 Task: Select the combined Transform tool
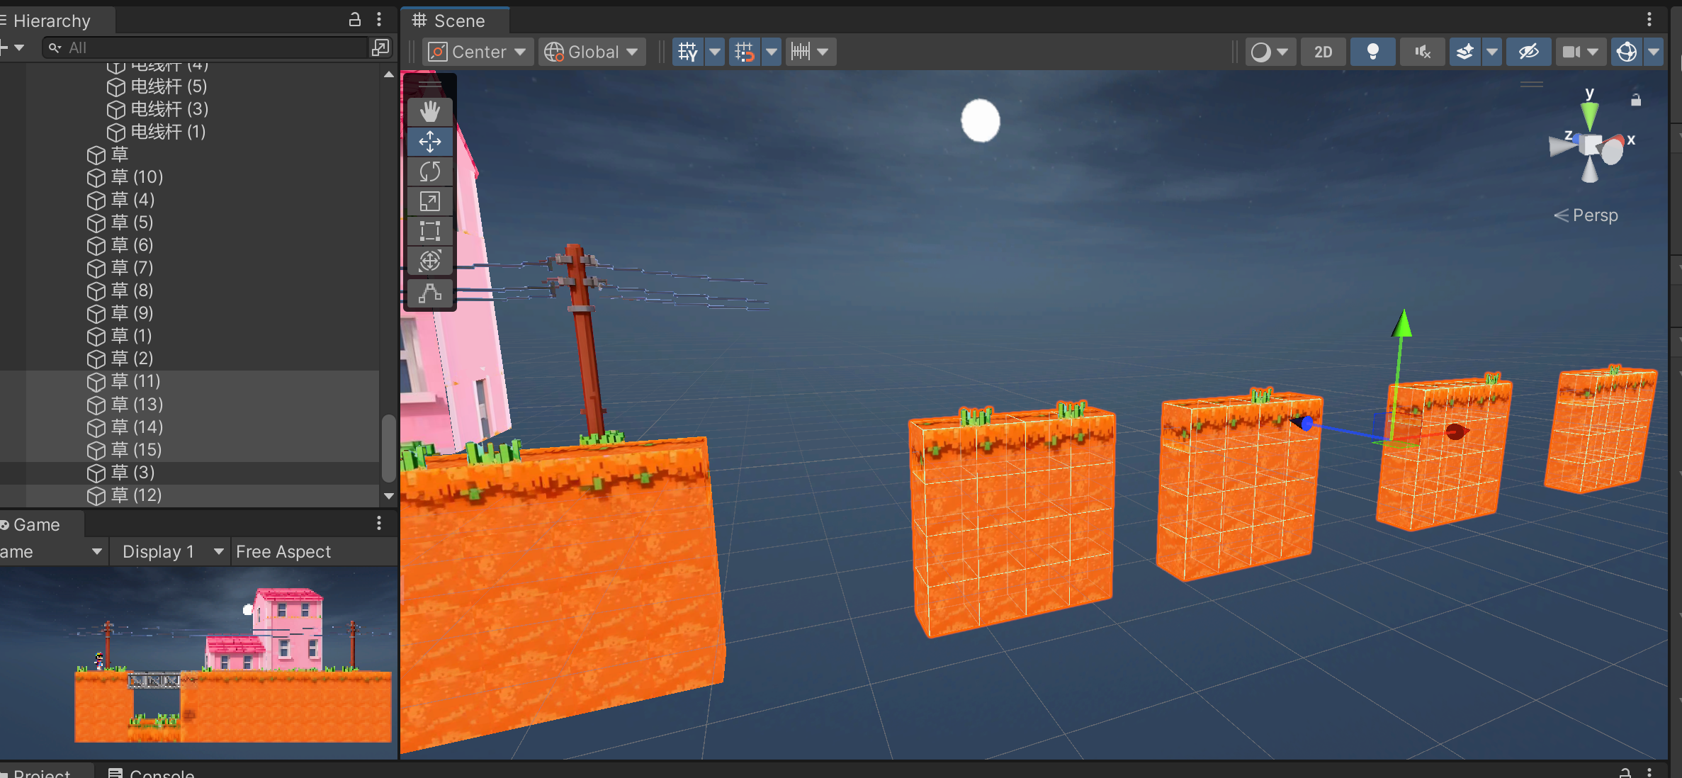[x=429, y=261]
